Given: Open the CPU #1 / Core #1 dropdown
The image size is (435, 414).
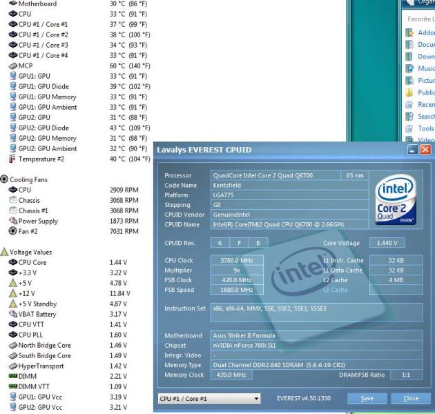Looking at the screenshot, I should (x=209, y=398).
